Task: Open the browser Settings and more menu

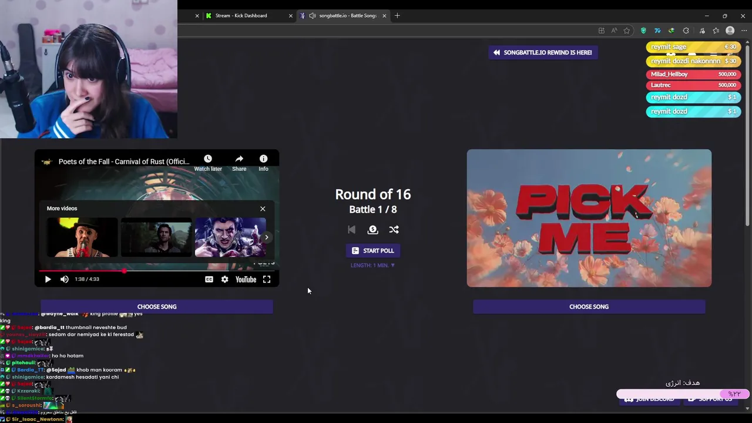Action: 744,31
